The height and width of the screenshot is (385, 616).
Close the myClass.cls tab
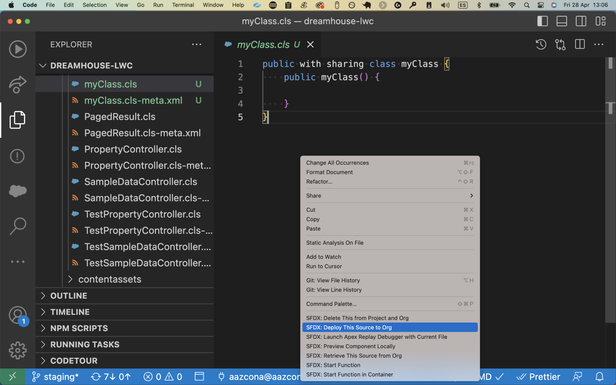(310, 45)
